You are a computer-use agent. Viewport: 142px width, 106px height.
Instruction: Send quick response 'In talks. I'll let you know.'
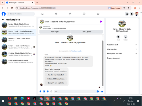[56, 79]
